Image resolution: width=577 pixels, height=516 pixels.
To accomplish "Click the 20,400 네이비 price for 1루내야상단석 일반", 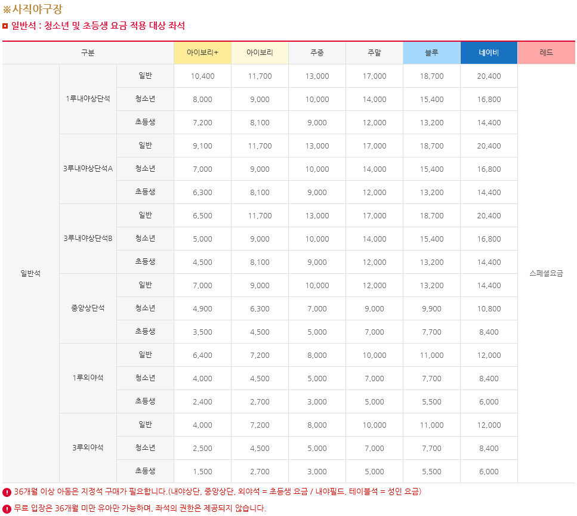I will click(489, 76).
